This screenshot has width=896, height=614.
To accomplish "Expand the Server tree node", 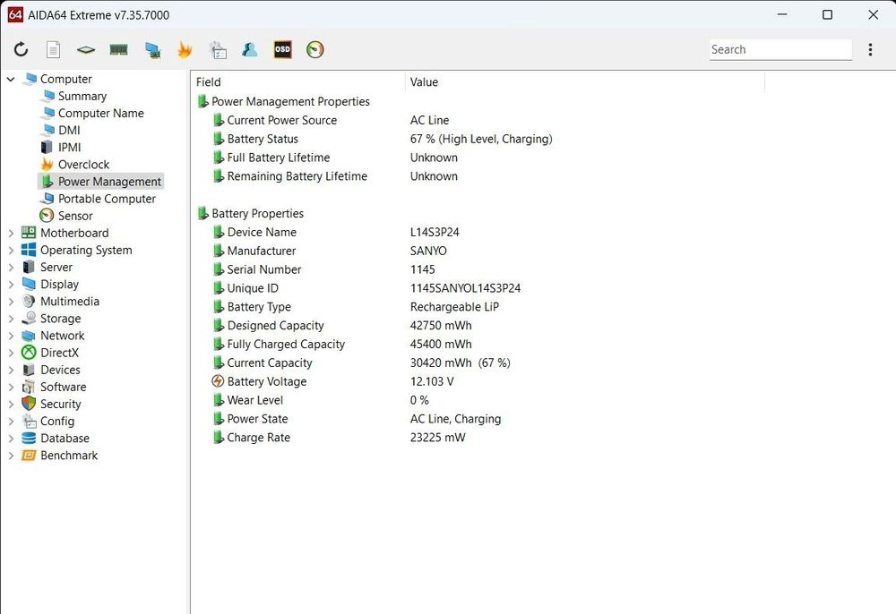I will click(11, 267).
